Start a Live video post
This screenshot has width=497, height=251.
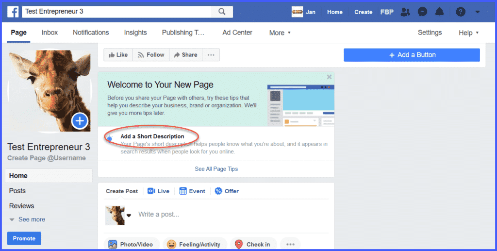(159, 191)
